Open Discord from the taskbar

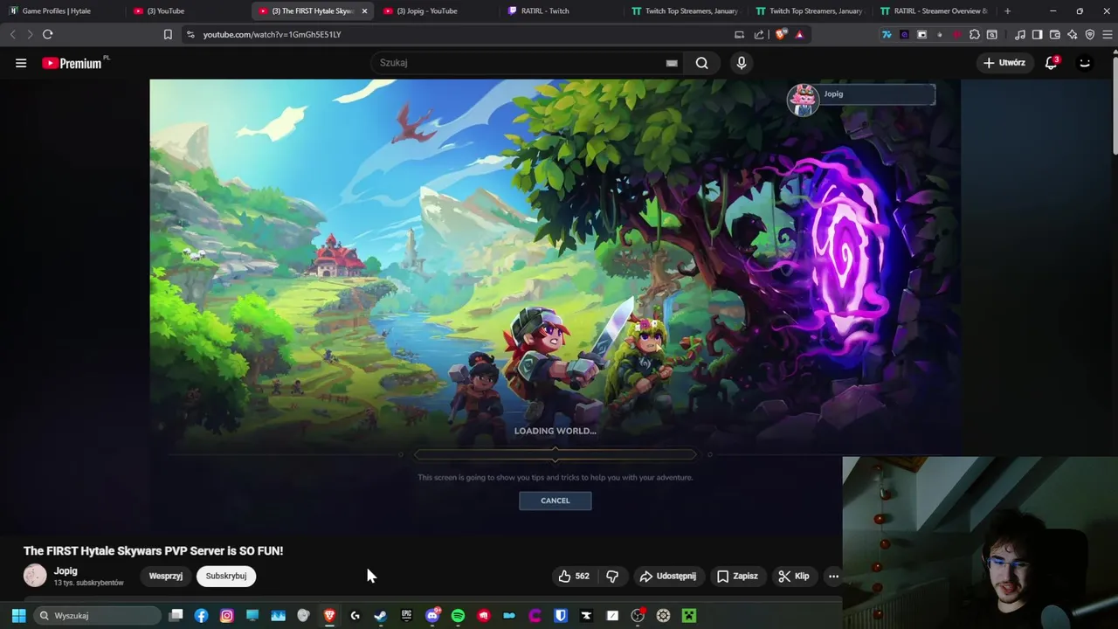pyautogui.click(x=432, y=615)
